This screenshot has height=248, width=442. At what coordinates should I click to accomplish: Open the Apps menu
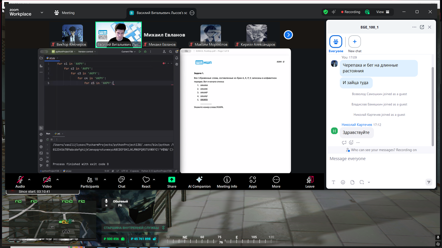click(253, 182)
